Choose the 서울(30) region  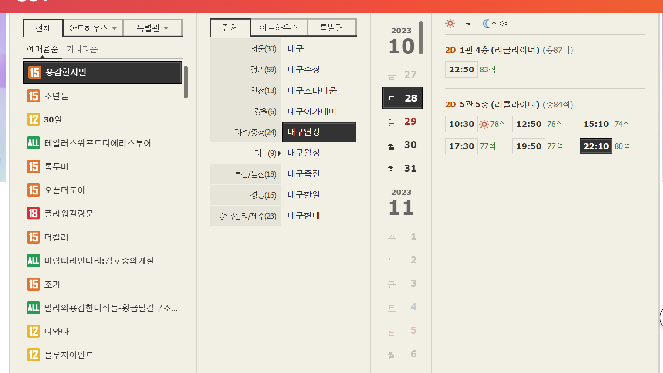[245, 49]
